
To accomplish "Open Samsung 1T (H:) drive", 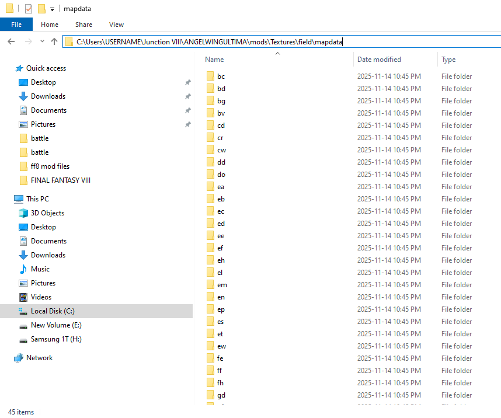I will tap(55, 339).
